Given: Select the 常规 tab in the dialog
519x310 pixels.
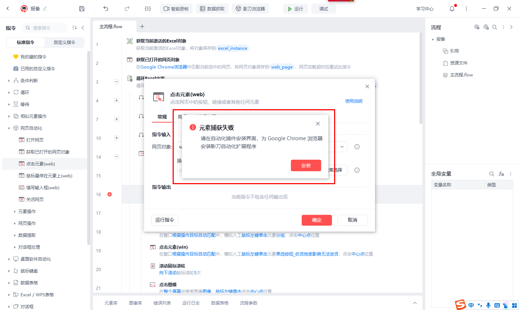Looking at the screenshot, I should pyautogui.click(x=162, y=117).
